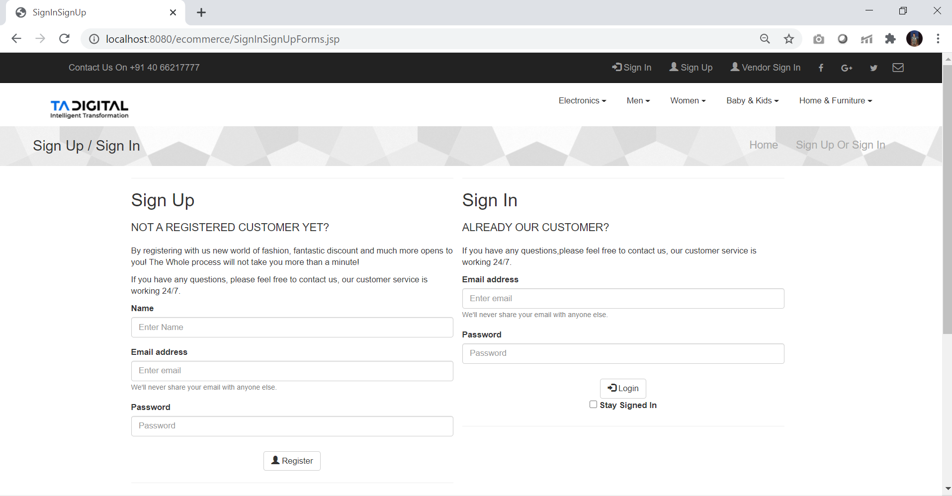Bookmark this page with the star icon

[x=789, y=39]
